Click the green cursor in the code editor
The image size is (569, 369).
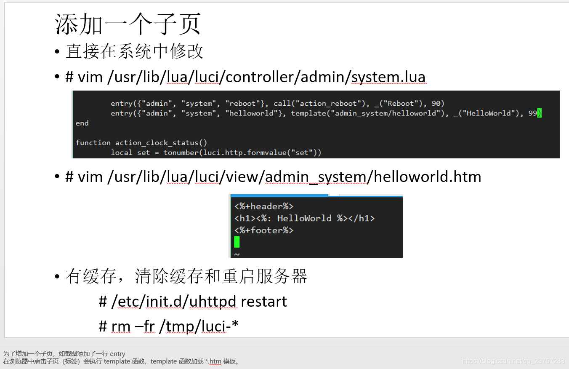237,242
